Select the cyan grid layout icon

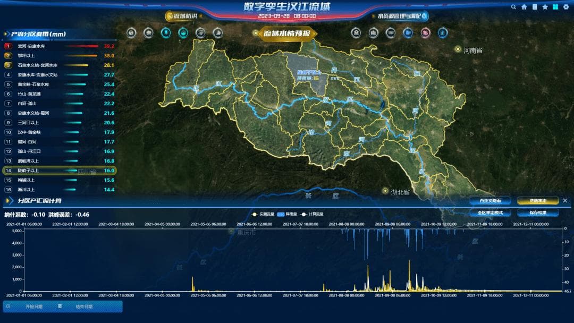point(555,7)
